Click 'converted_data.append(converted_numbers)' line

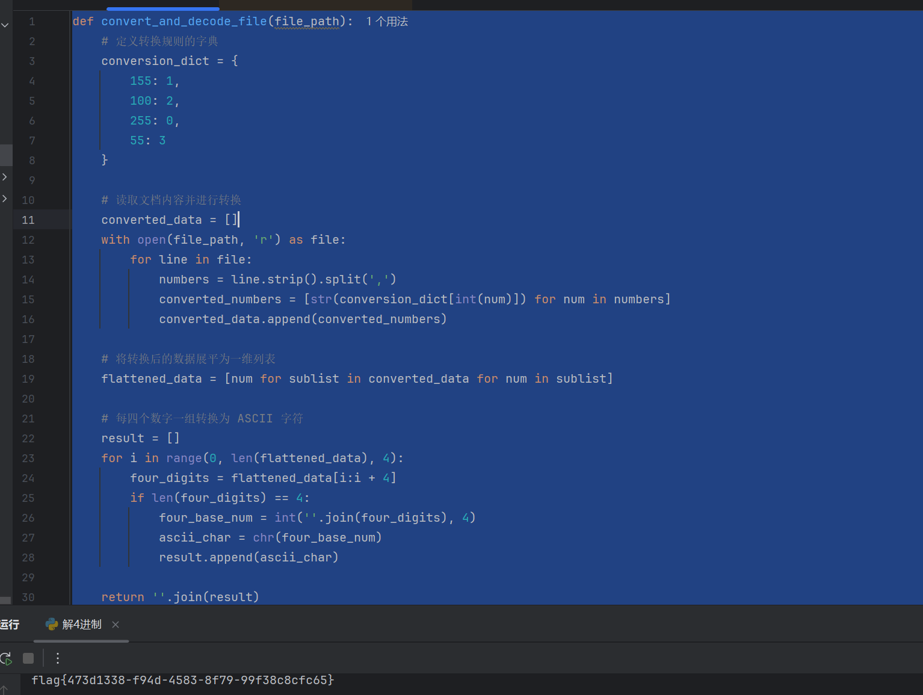pyautogui.click(x=303, y=319)
